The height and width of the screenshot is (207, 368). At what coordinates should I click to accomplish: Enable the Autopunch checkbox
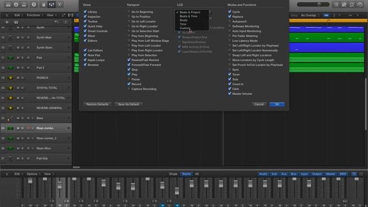[x=230, y=21]
